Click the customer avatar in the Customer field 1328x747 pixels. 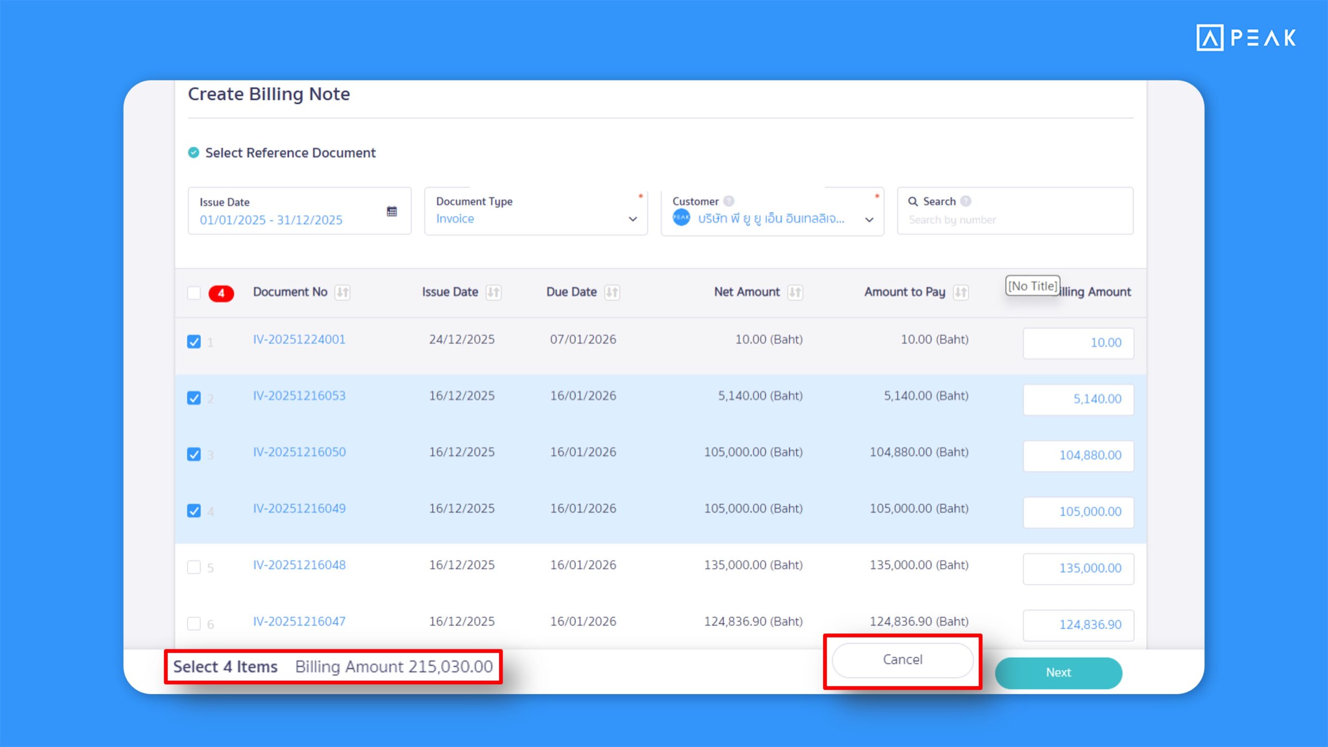683,218
